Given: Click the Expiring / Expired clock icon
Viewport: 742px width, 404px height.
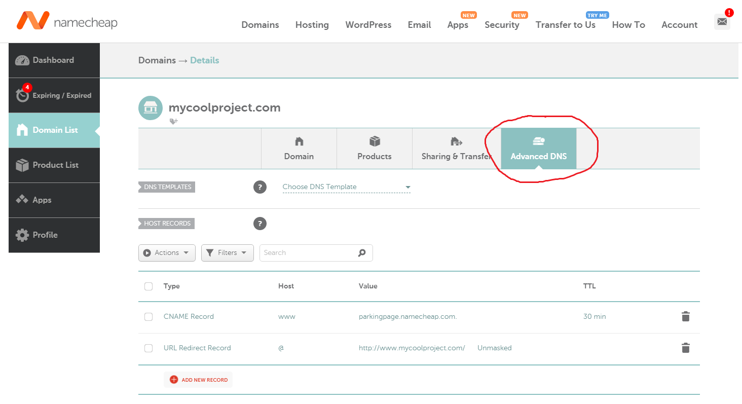Looking at the screenshot, I should point(22,95).
